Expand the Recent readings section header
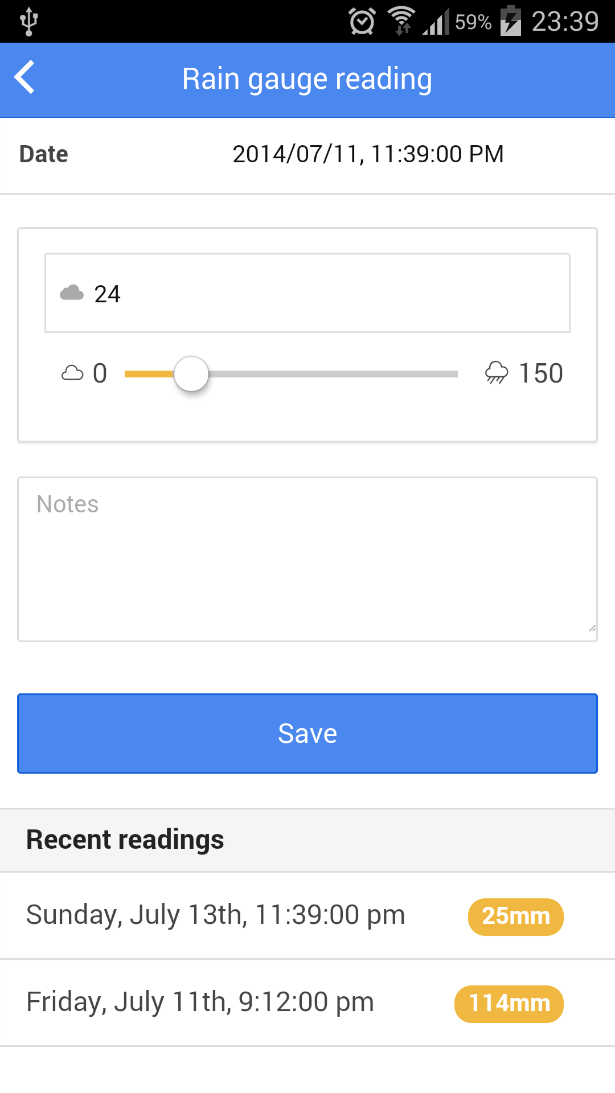Screen dimensions: 615x1093 (124, 840)
